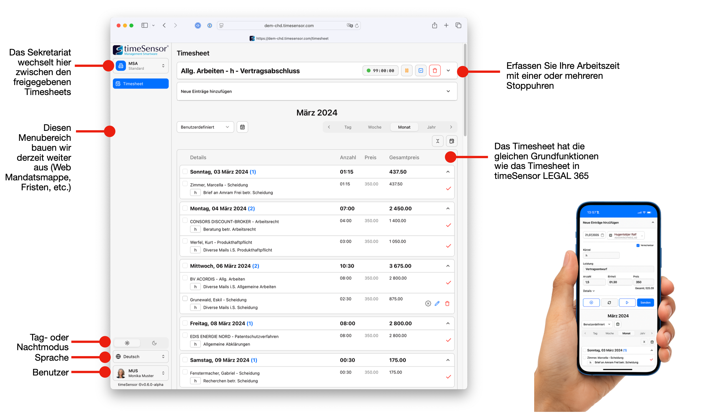Open MUS Monika Muster user menu

click(x=141, y=373)
